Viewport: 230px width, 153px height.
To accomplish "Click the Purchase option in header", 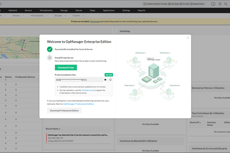I will [x=185, y=4].
